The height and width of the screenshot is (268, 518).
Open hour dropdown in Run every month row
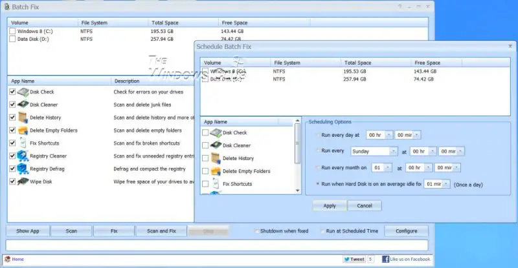coord(428,168)
